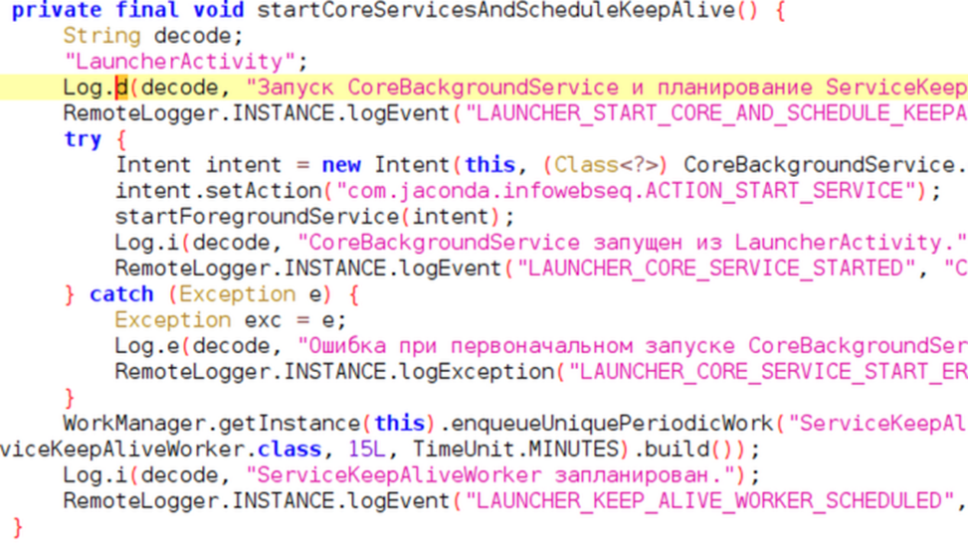Click "CoreBackgroundService запущен из LauncherActivity." string

[632, 243]
